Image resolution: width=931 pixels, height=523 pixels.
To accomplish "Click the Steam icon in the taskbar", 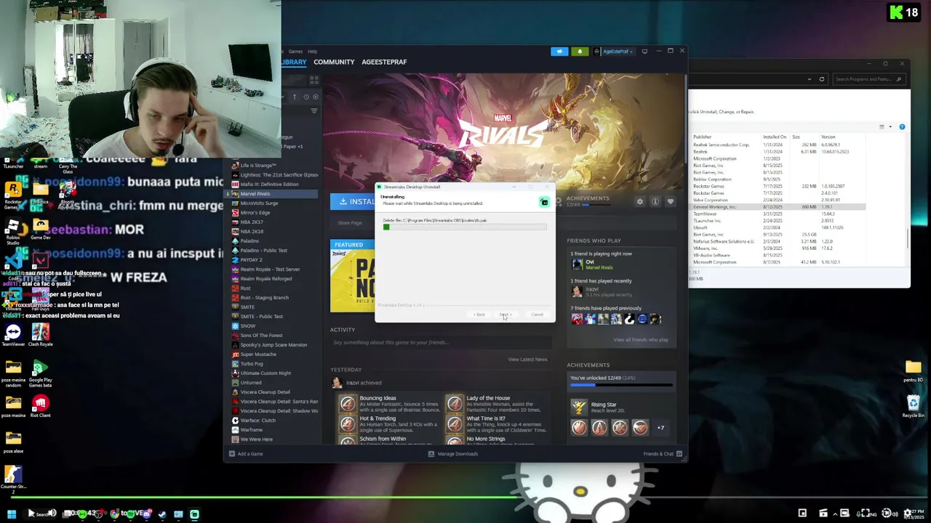I will pos(161,514).
